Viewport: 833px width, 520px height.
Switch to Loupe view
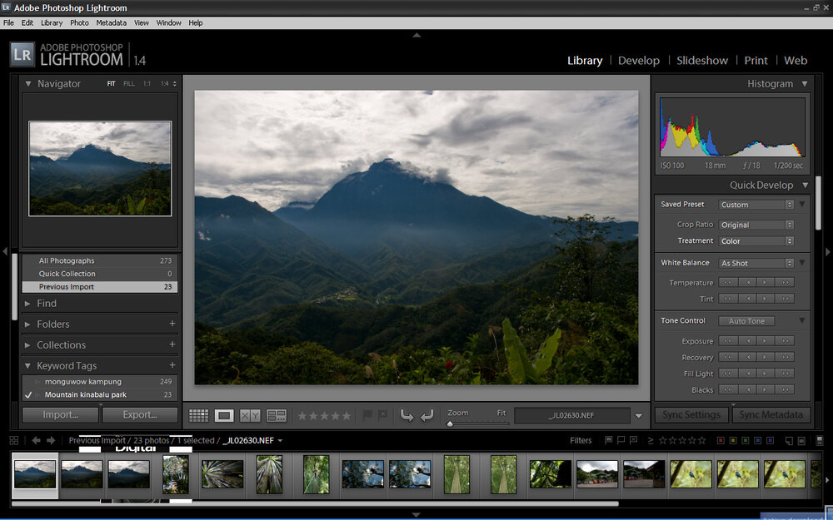223,415
